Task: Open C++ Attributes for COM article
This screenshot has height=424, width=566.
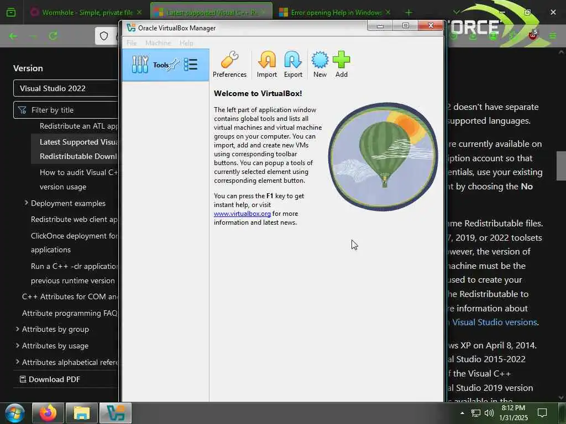Action: pos(70,296)
